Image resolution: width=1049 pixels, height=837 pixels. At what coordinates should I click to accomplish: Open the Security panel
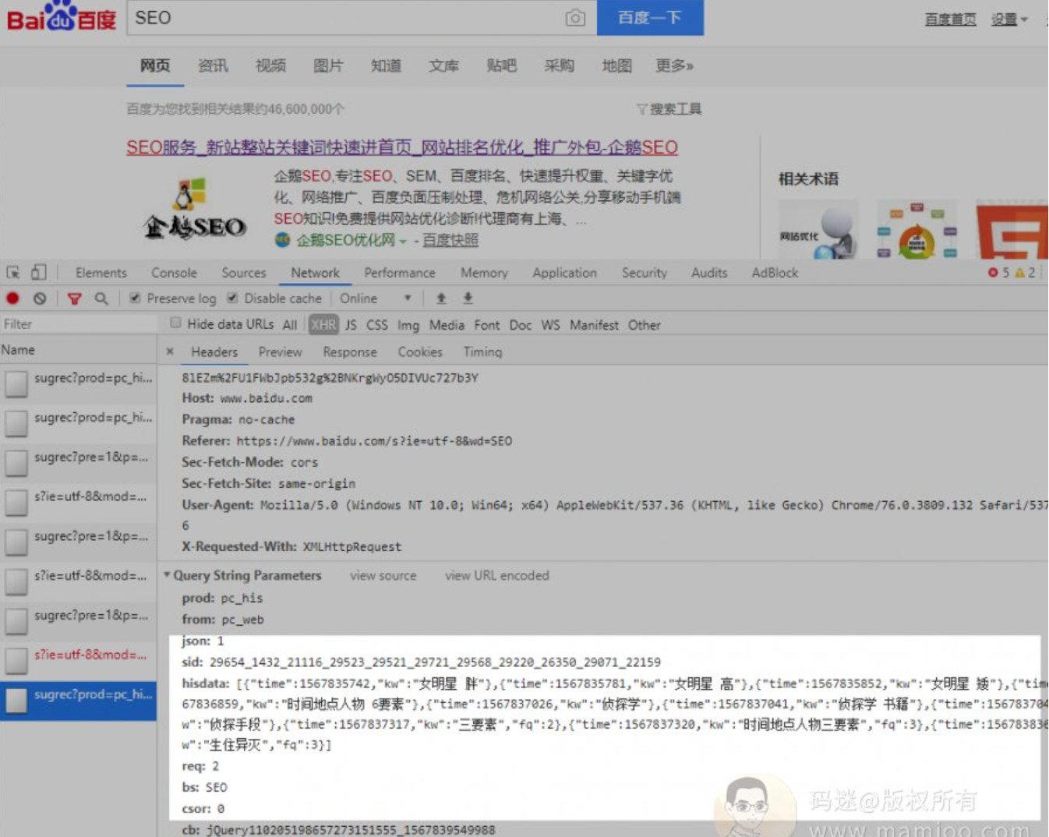coord(644,273)
